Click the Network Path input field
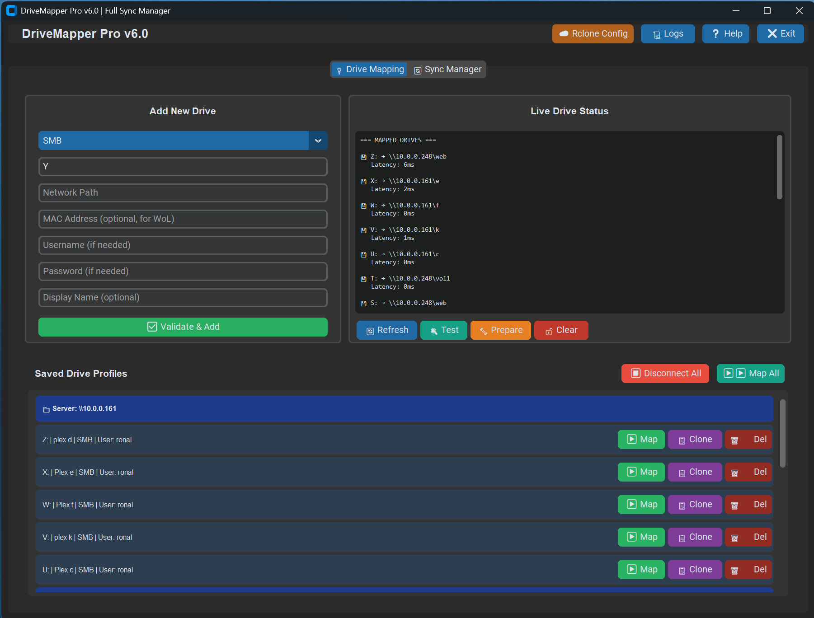Image resolution: width=814 pixels, height=618 pixels. [x=183, y=193]
